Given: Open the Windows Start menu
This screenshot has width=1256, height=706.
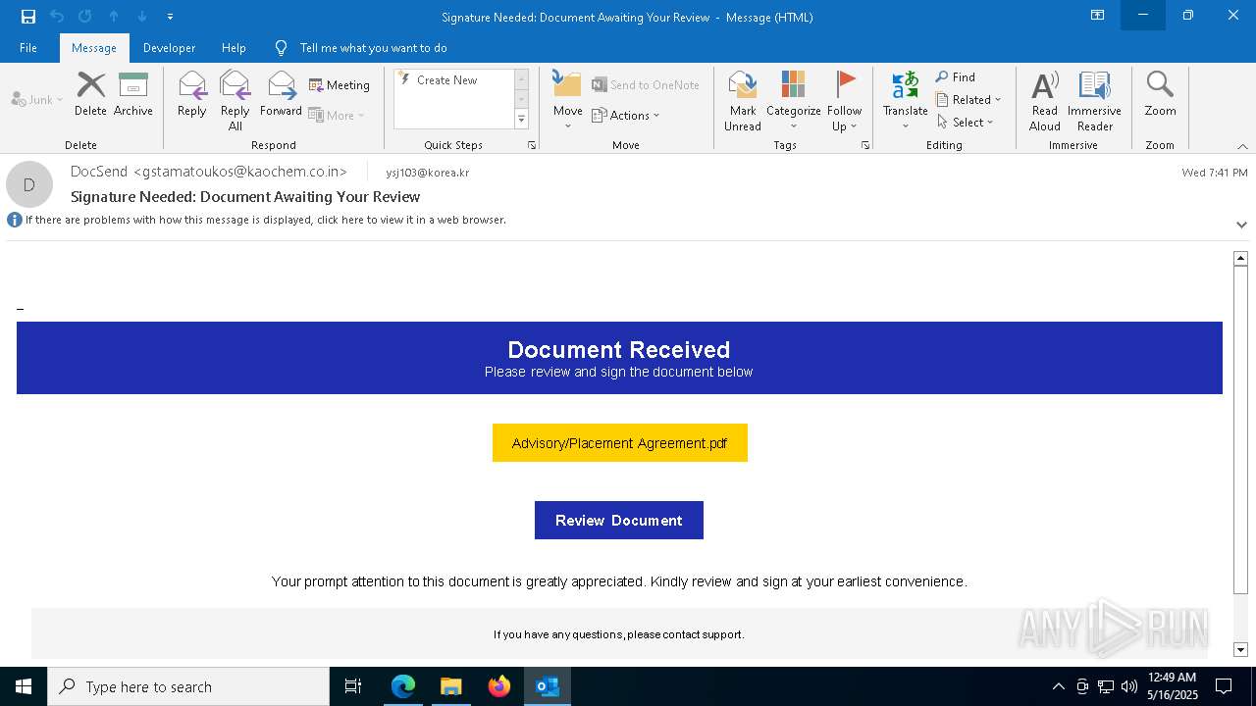Looking at the screenshot, I should point(24,686).
